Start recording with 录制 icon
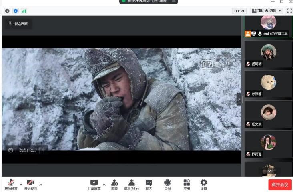 (167, 184)
